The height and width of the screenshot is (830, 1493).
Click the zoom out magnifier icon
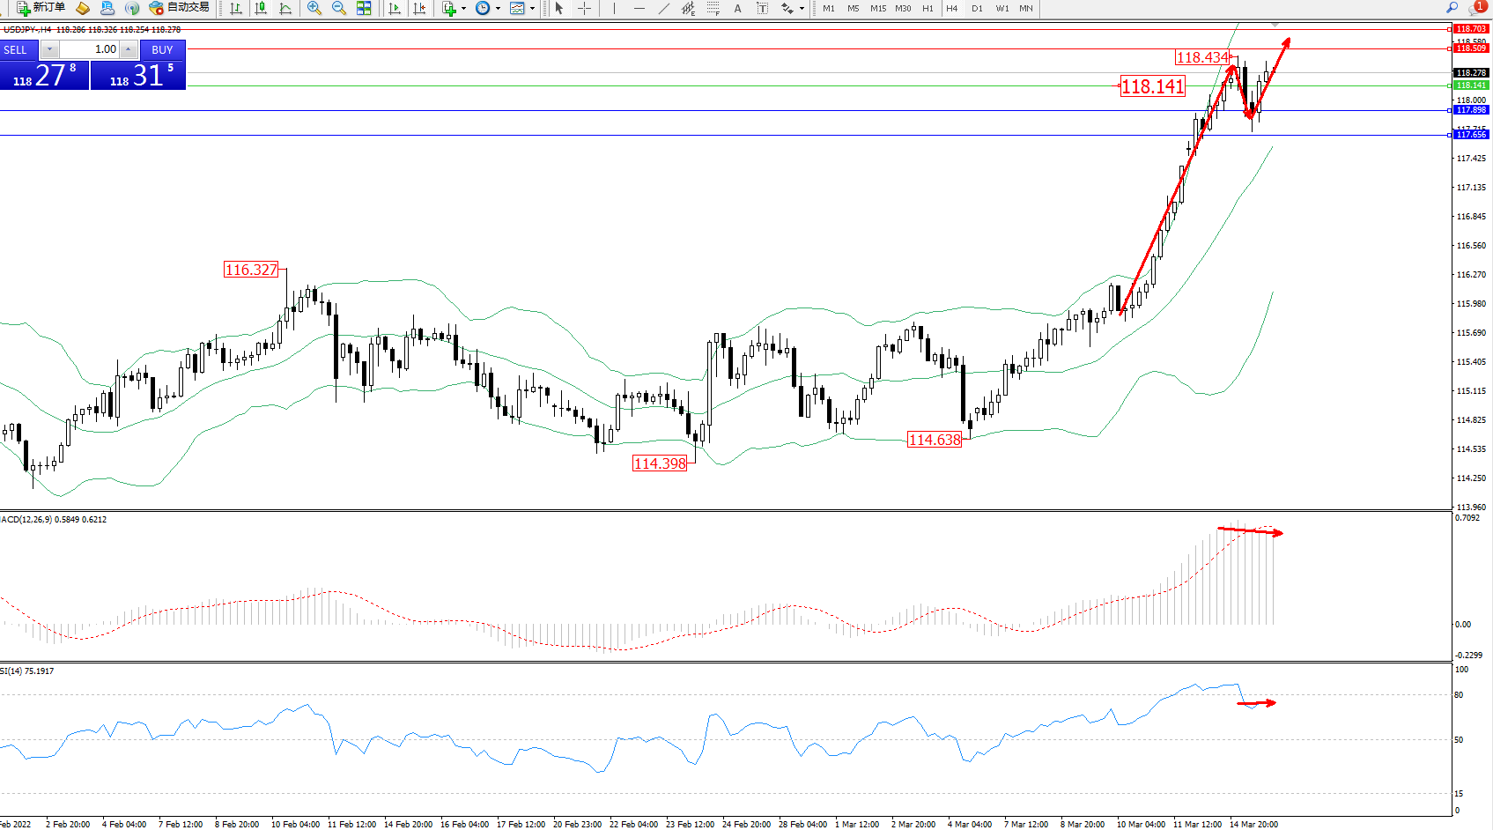[x=338, y=8]
